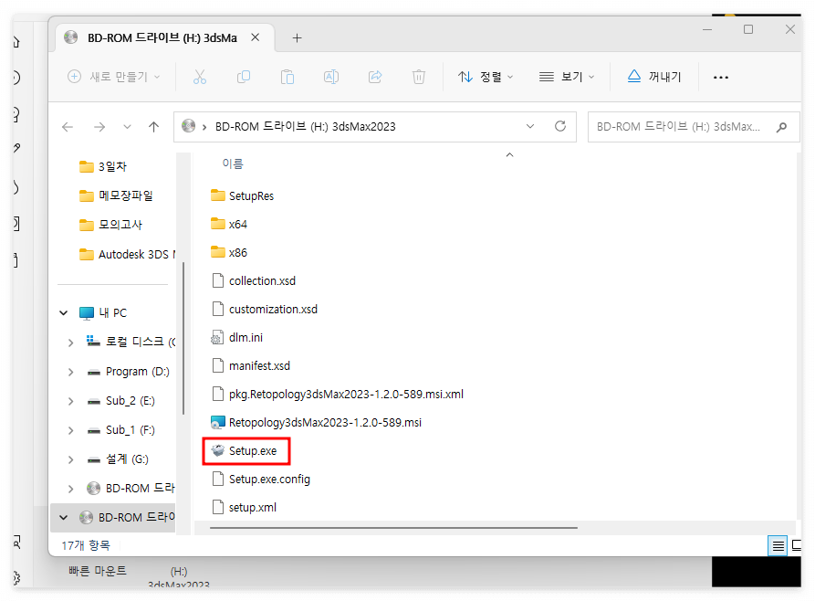The height and width of the screenshot is (601, 815).
Task: Click the 꺼내기 eject button
Action: coord(654,77)
